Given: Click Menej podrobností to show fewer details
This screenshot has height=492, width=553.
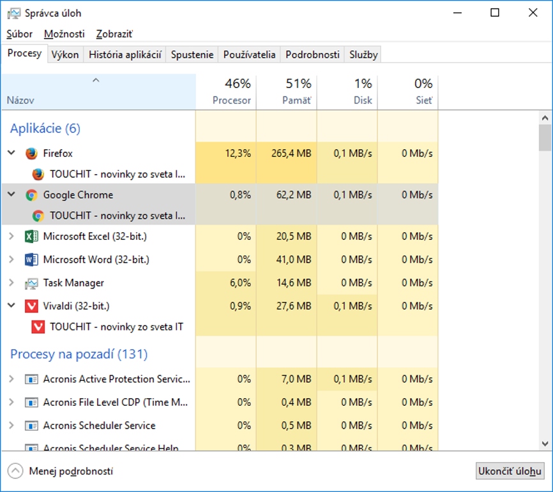Looking at the screenshot, I should 70,471.
